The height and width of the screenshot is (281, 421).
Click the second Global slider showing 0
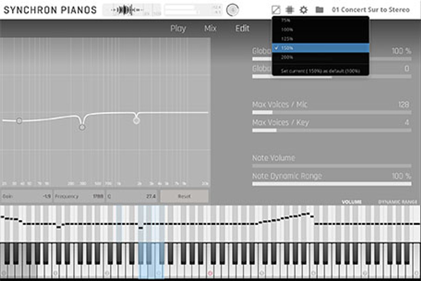click(x=332, y=76)
